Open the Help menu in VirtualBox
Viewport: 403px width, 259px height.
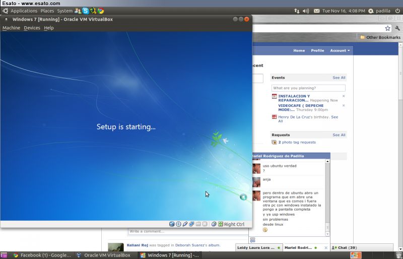(49, 28)
